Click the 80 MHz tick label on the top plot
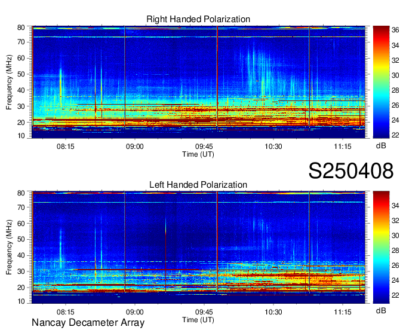Viewport: 406px width, 330px height. (x=21, y=27)
